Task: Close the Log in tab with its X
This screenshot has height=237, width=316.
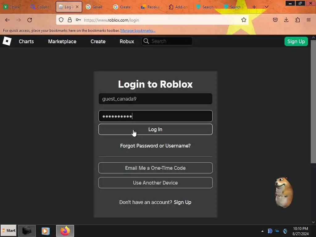Action: tap(77, 7)
